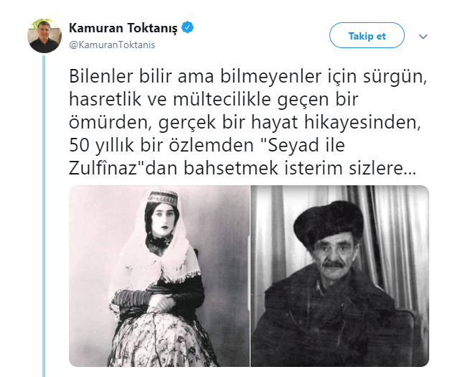Viewport: 450px width, 377px height.
Task: View the old man's fur hat photo
Action: click(x=339, y=276)
